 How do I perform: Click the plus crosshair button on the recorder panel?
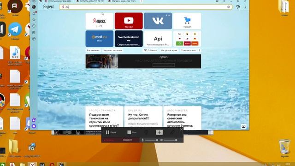(x=159, y=132)
